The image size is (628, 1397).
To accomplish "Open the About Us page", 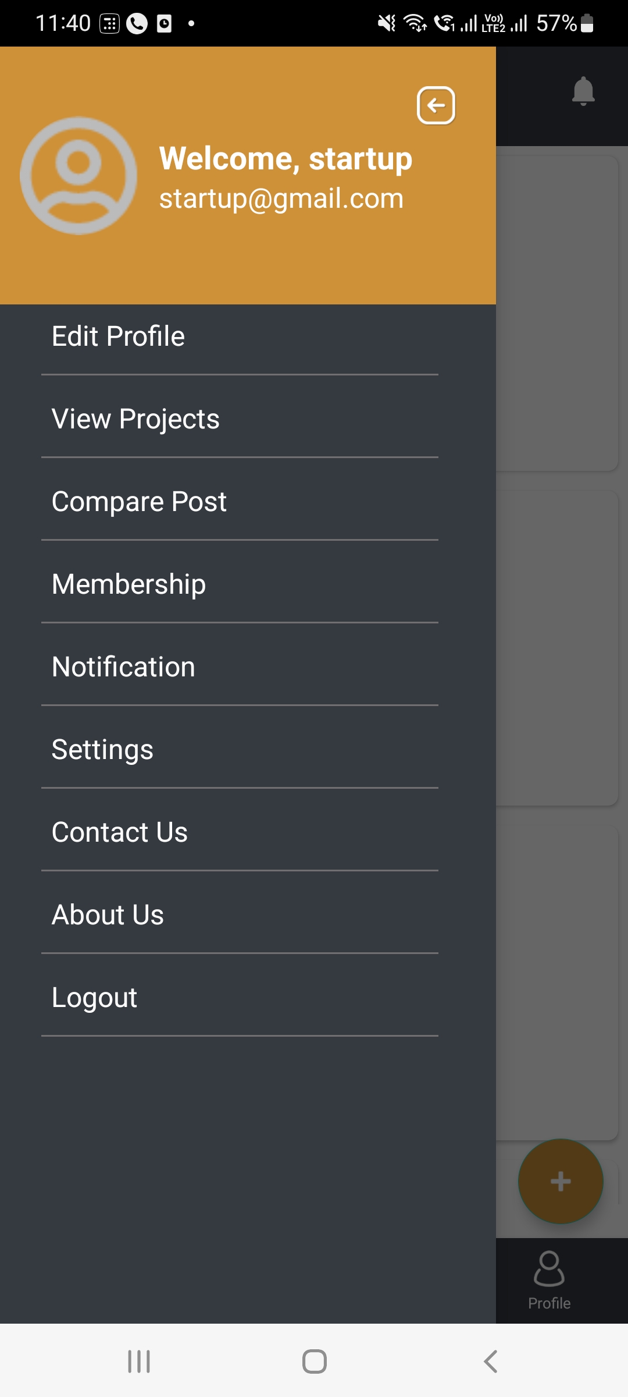I will tap(108, 915).
